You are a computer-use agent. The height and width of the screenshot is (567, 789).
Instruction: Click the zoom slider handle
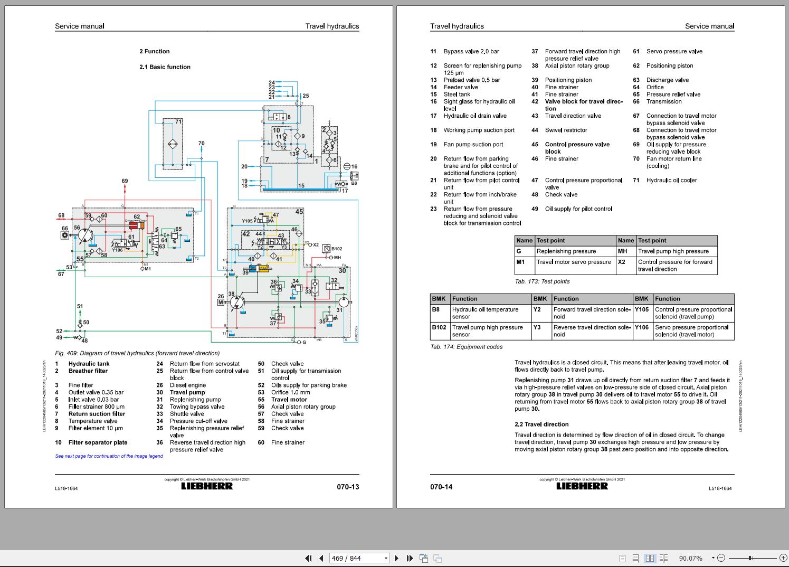click(x=750, y=558)
